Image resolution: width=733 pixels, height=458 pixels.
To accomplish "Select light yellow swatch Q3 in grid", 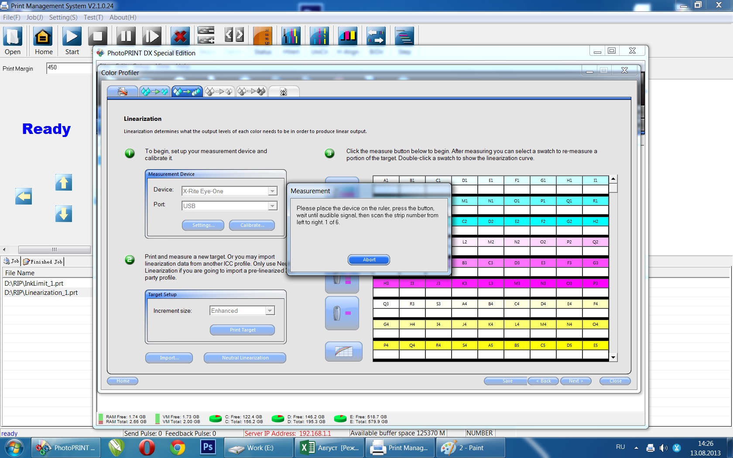I will (x=386, y=304).
